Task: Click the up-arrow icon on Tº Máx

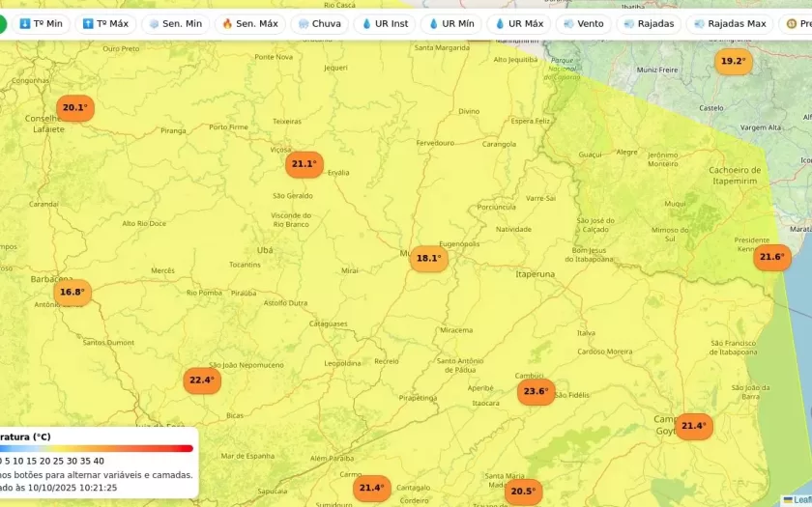Action: 88,24
